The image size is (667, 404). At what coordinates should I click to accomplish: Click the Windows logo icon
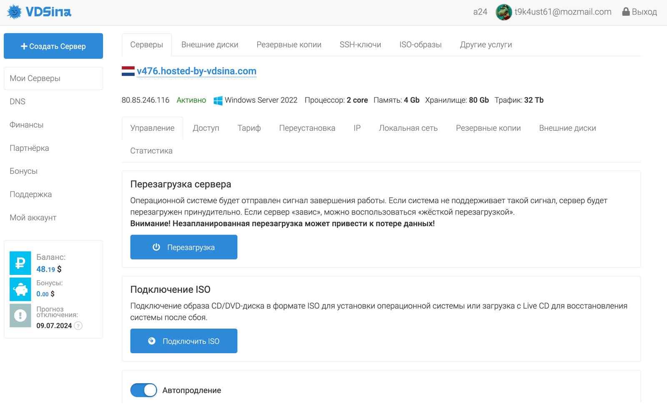218,100
